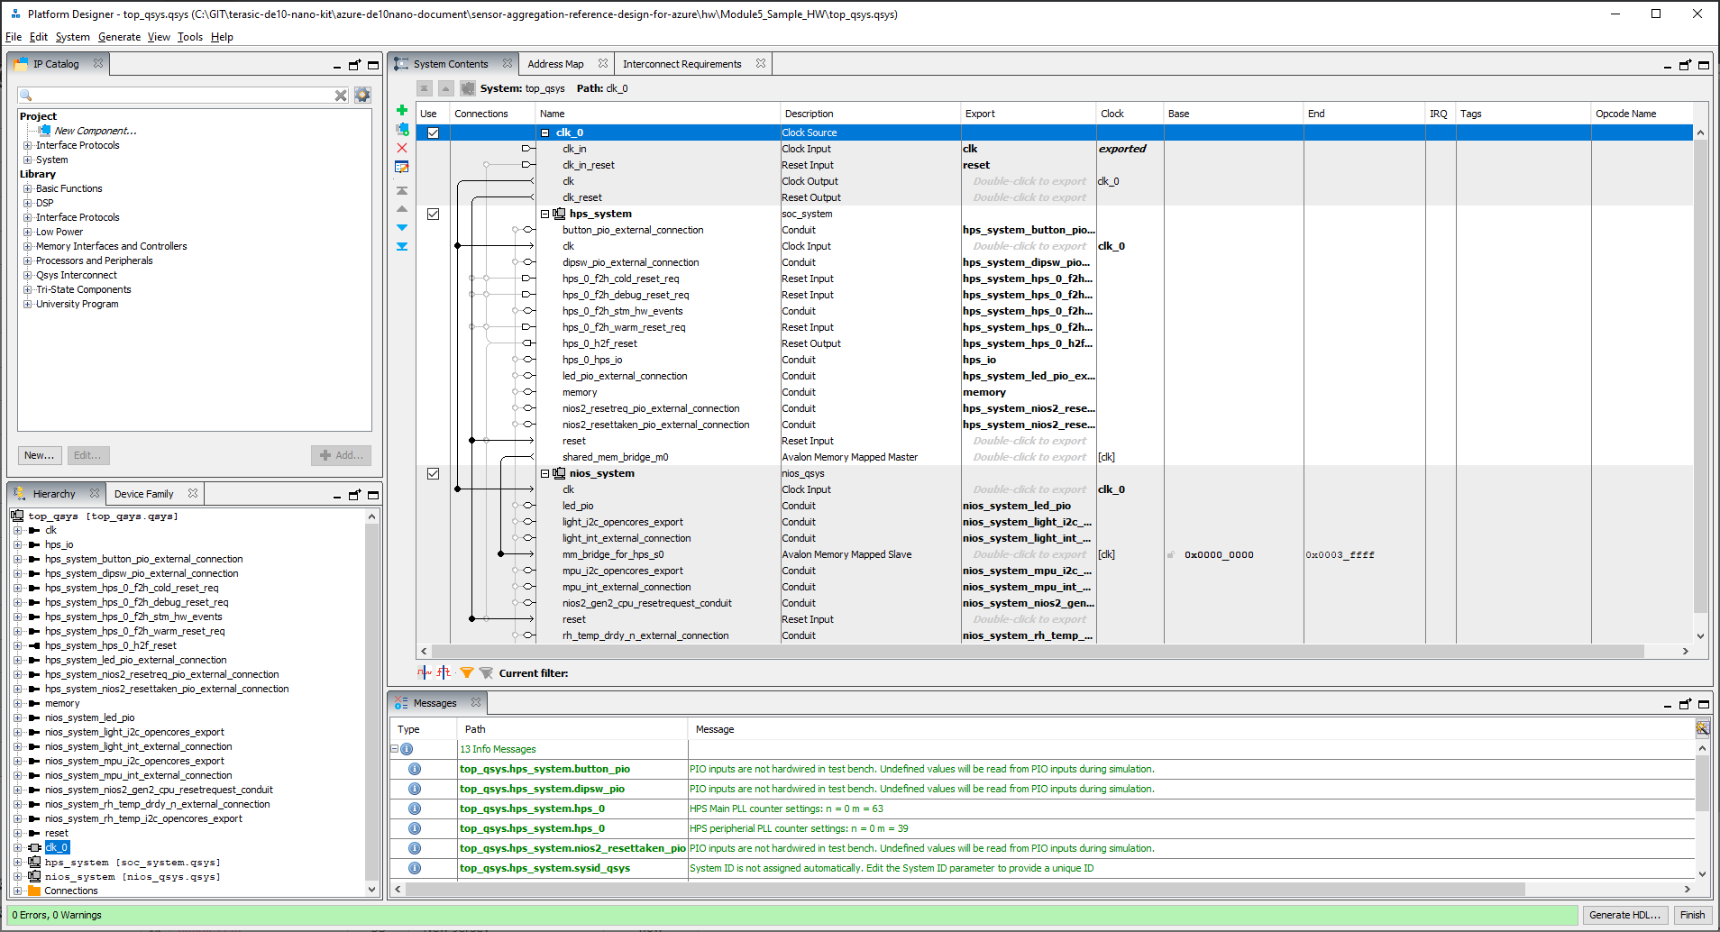Click the IP Catalog search settings gear
Image resolution: width=1720 pixels, height=932 pixels.
[x=362, y=95]
